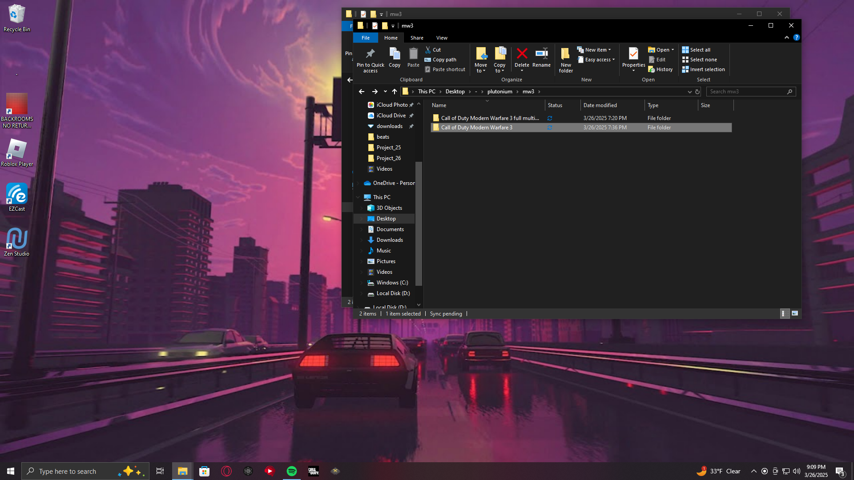Click the Rename icon in Organize group
854x480 pixels.
541,54
